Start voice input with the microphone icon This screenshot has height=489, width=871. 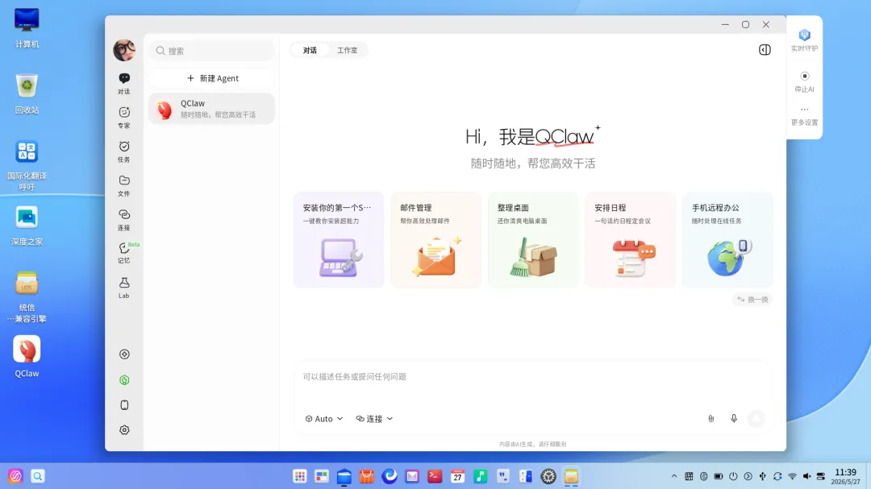pyautogui.click(x=734, y=418)
